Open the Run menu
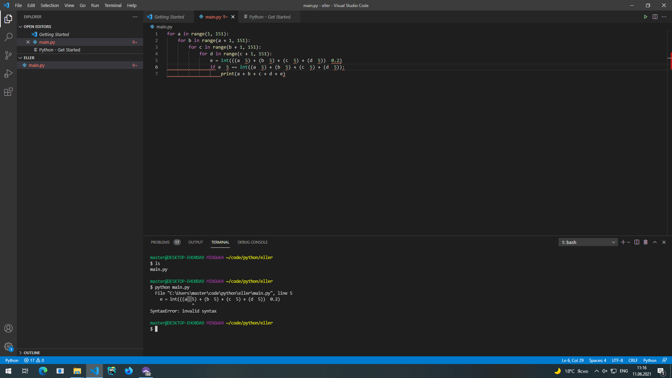 [x=95, y=5]
